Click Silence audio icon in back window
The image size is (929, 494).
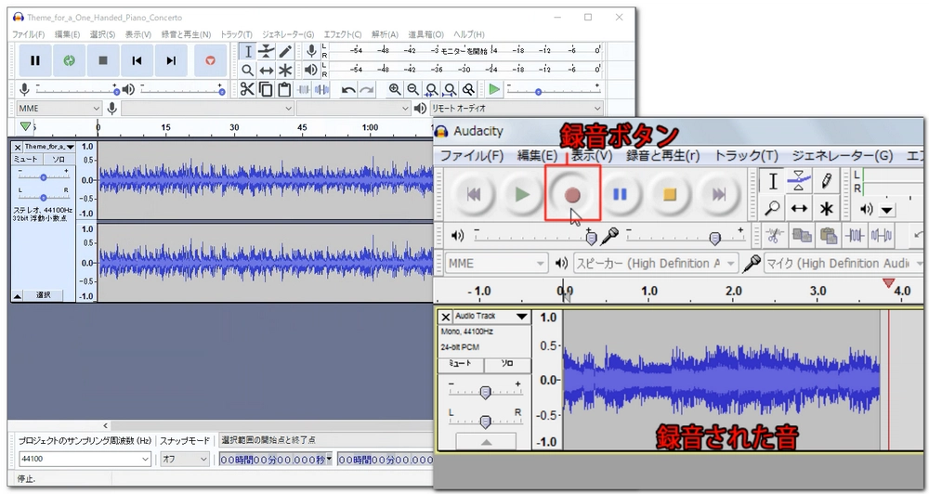click(321, 89)
